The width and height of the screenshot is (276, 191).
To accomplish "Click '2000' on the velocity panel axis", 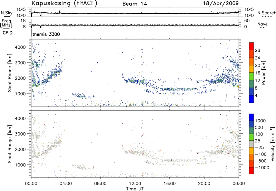I will click(20, 149).
